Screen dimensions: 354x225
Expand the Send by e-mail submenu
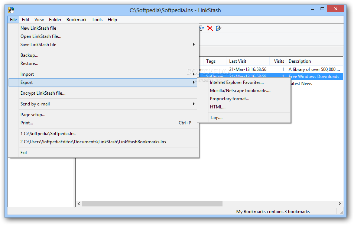[x=104, y=104]
